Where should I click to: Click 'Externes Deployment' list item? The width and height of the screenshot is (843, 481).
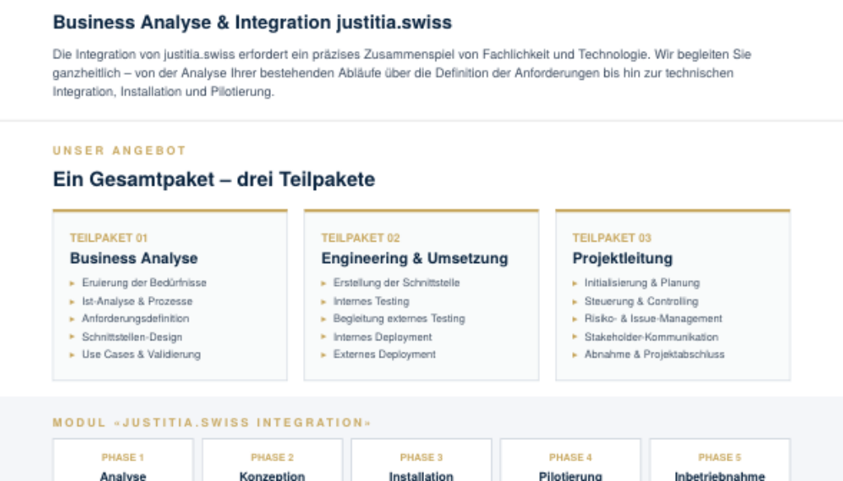(384, 354)
